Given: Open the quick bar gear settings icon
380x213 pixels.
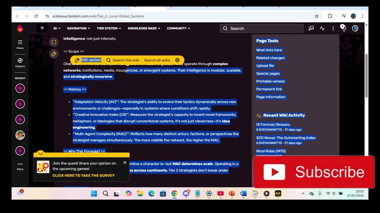Looking at the screenshot, I should point(177,60).
